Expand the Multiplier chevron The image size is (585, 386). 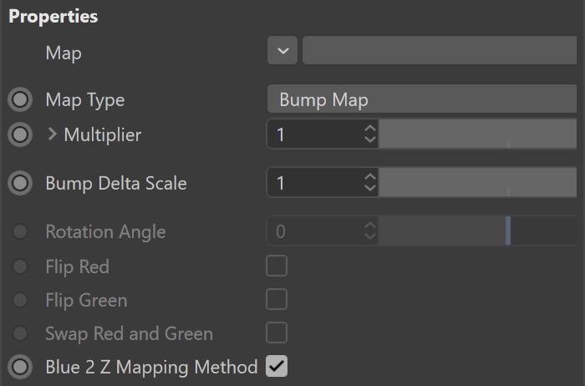[52, 135]
